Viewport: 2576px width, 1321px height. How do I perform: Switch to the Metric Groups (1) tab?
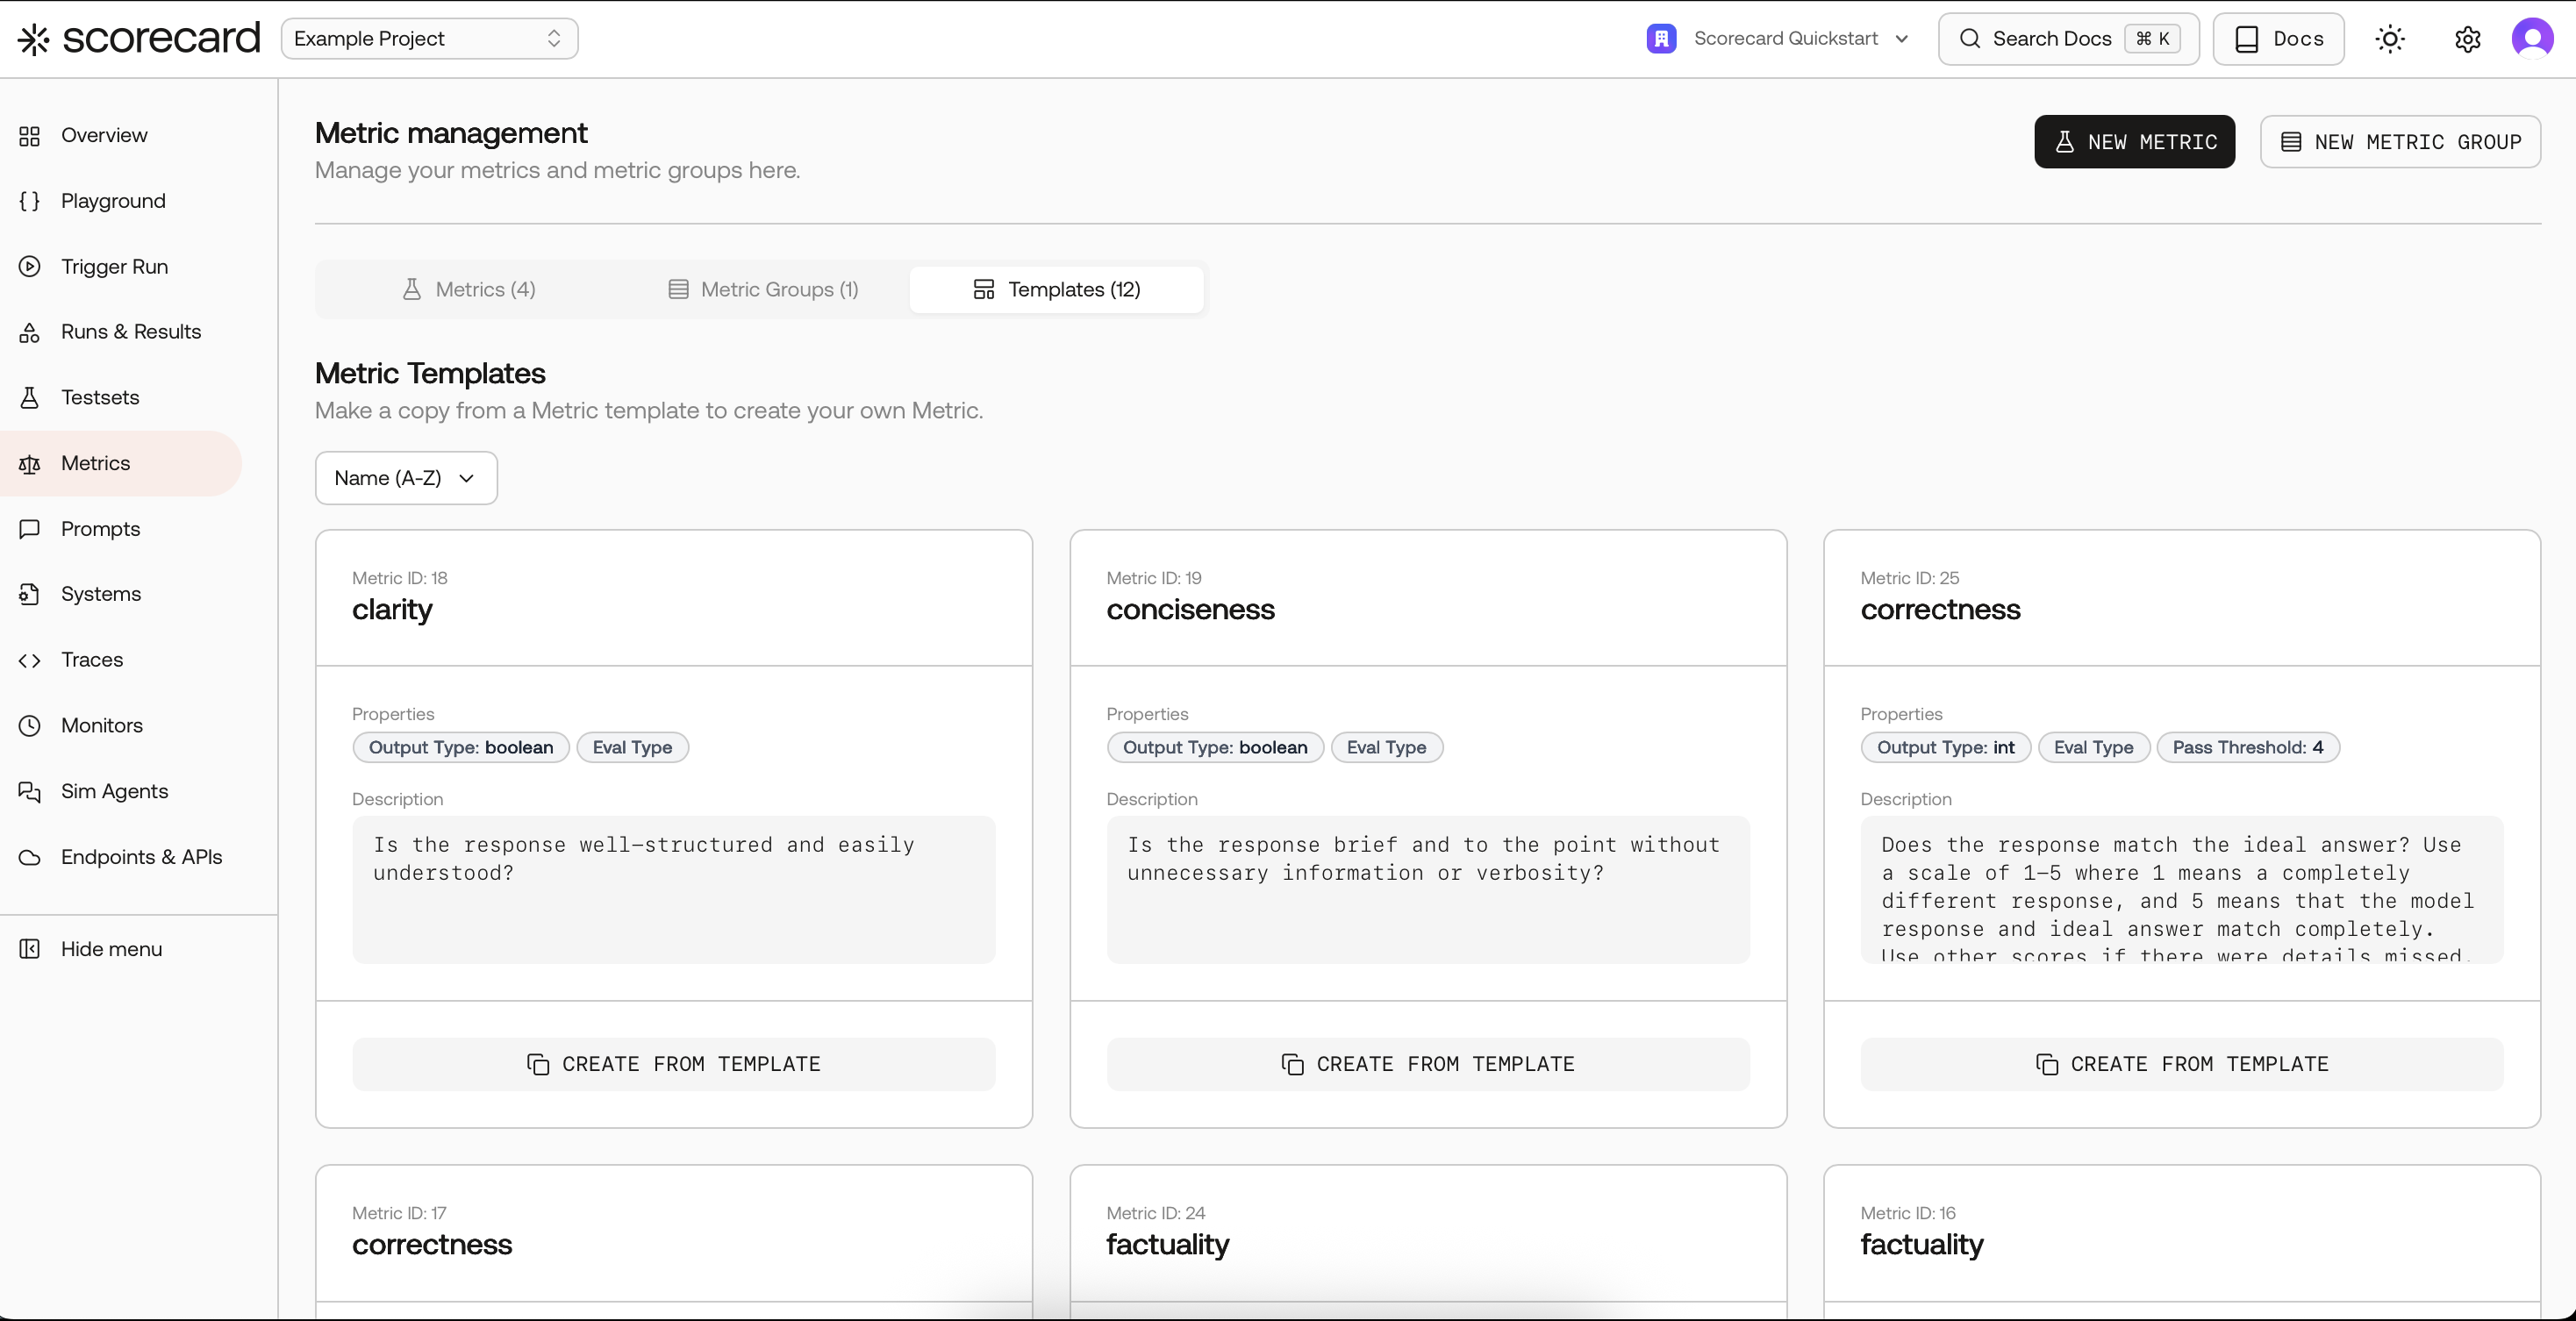click(763, 290)
